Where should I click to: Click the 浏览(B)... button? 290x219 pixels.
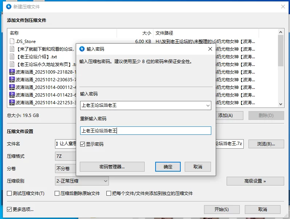click(266, 144)
